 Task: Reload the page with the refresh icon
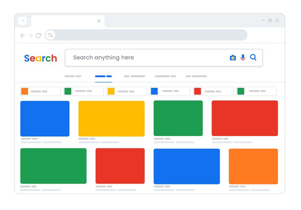[39, 36]
